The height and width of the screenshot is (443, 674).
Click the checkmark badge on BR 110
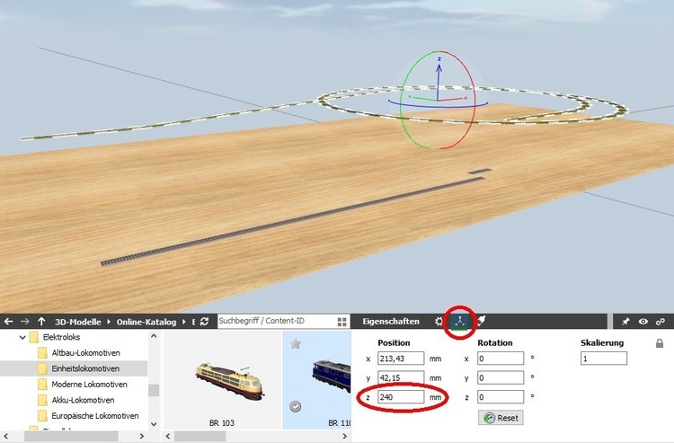(296, 406)
